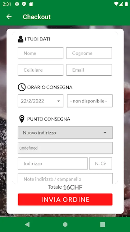Click the N. Civico number field
This screenshot has height=232, width=130.
[x=100, y=163]
